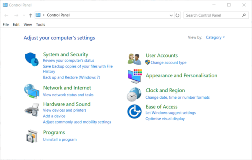Screen dimensions: 252x160
Task: Click Review your computer's status
Action: click(x=68, y=61)
